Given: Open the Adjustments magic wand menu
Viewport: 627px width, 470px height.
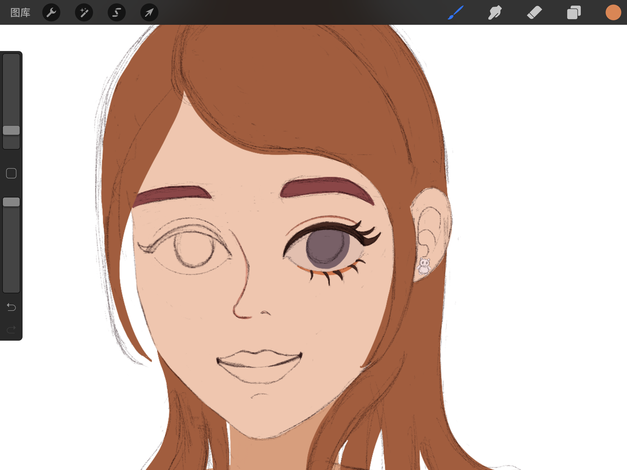Looking at the screenshot, I should 84,12.
